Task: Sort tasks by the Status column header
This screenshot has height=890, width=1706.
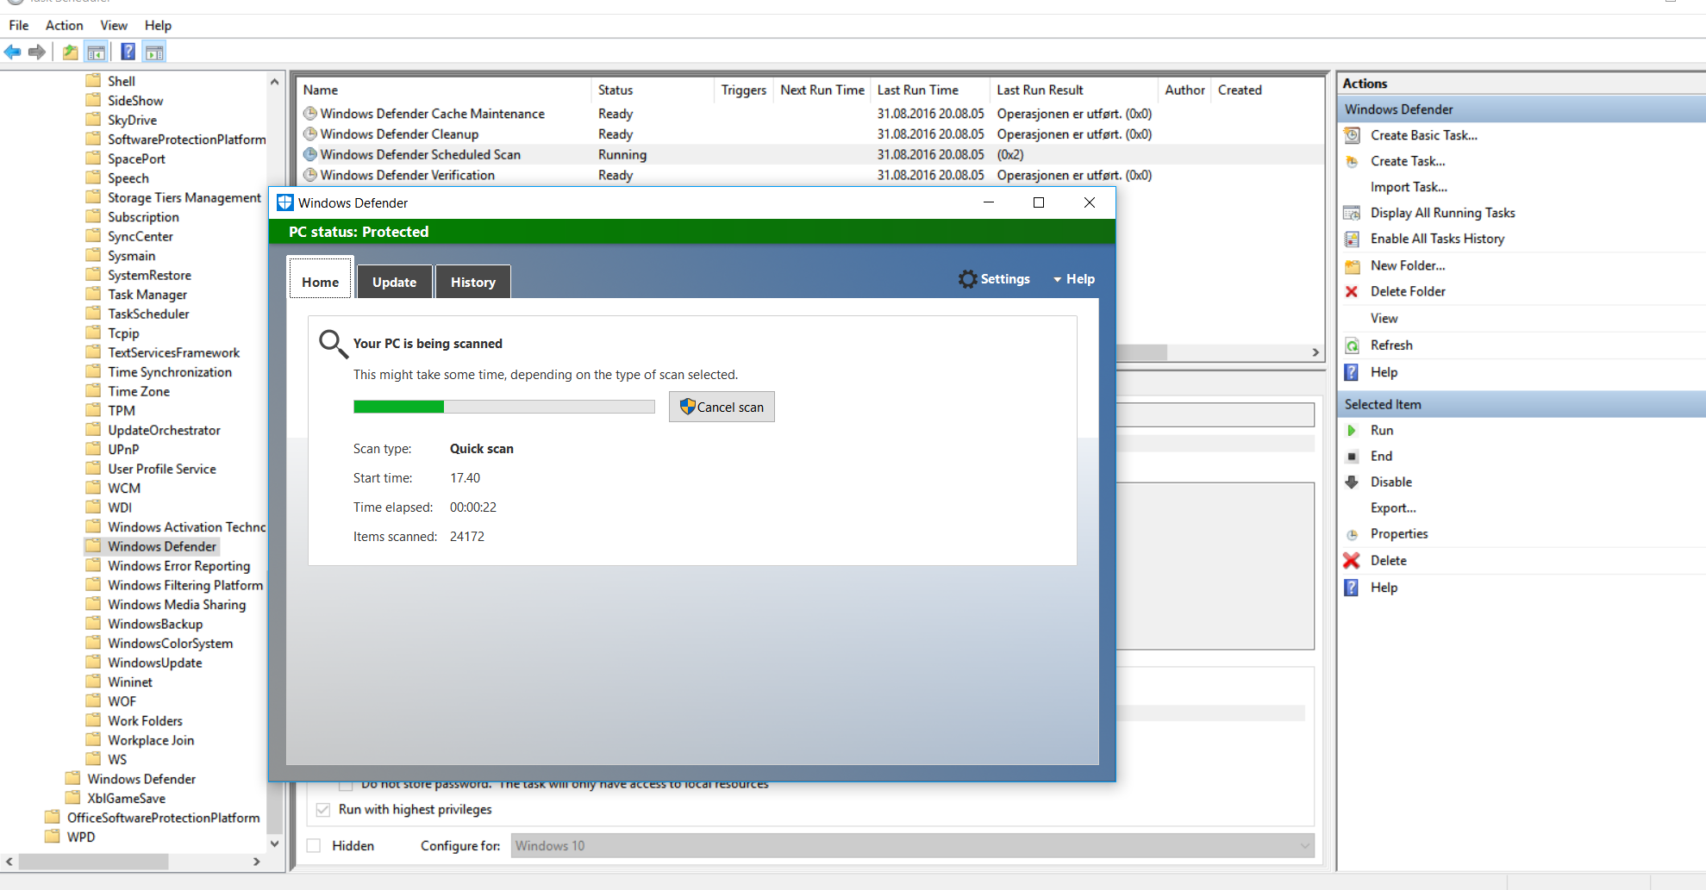Action: (x=653, y=90)
